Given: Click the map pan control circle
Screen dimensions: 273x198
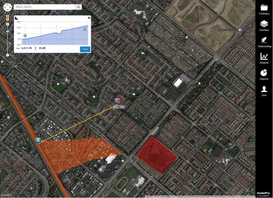Looking at the screenshot, I should [8, 7].
